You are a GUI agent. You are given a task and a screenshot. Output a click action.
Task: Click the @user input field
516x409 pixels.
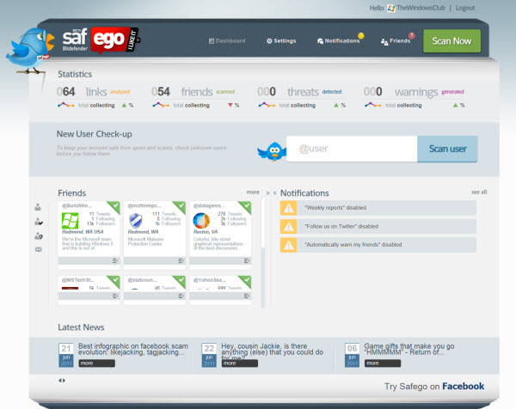coord(352,149)
